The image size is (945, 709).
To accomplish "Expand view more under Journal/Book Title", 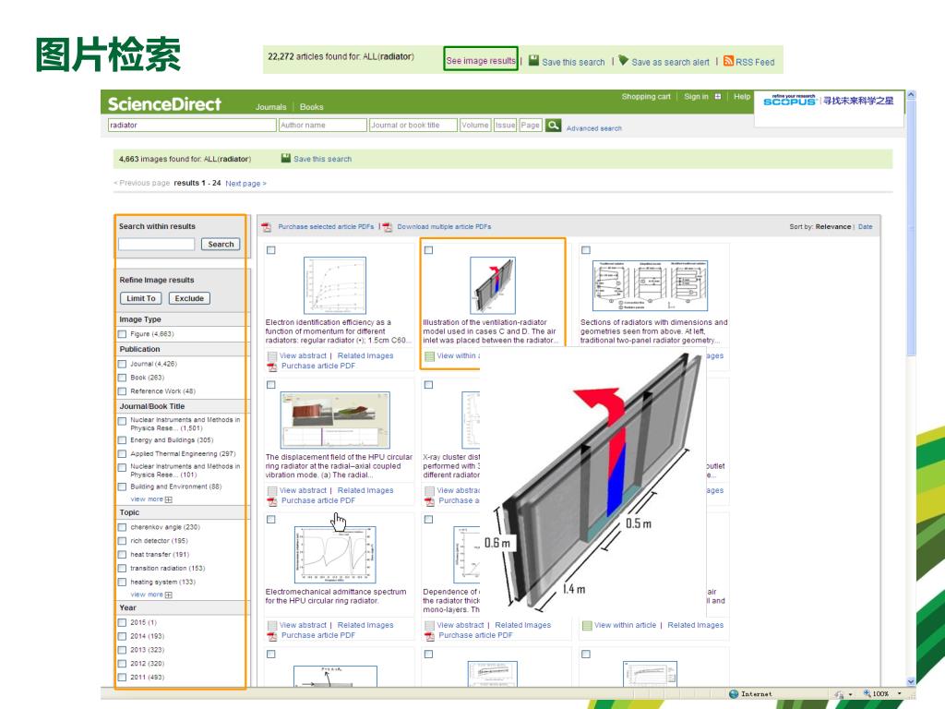I will pos(151,499).
